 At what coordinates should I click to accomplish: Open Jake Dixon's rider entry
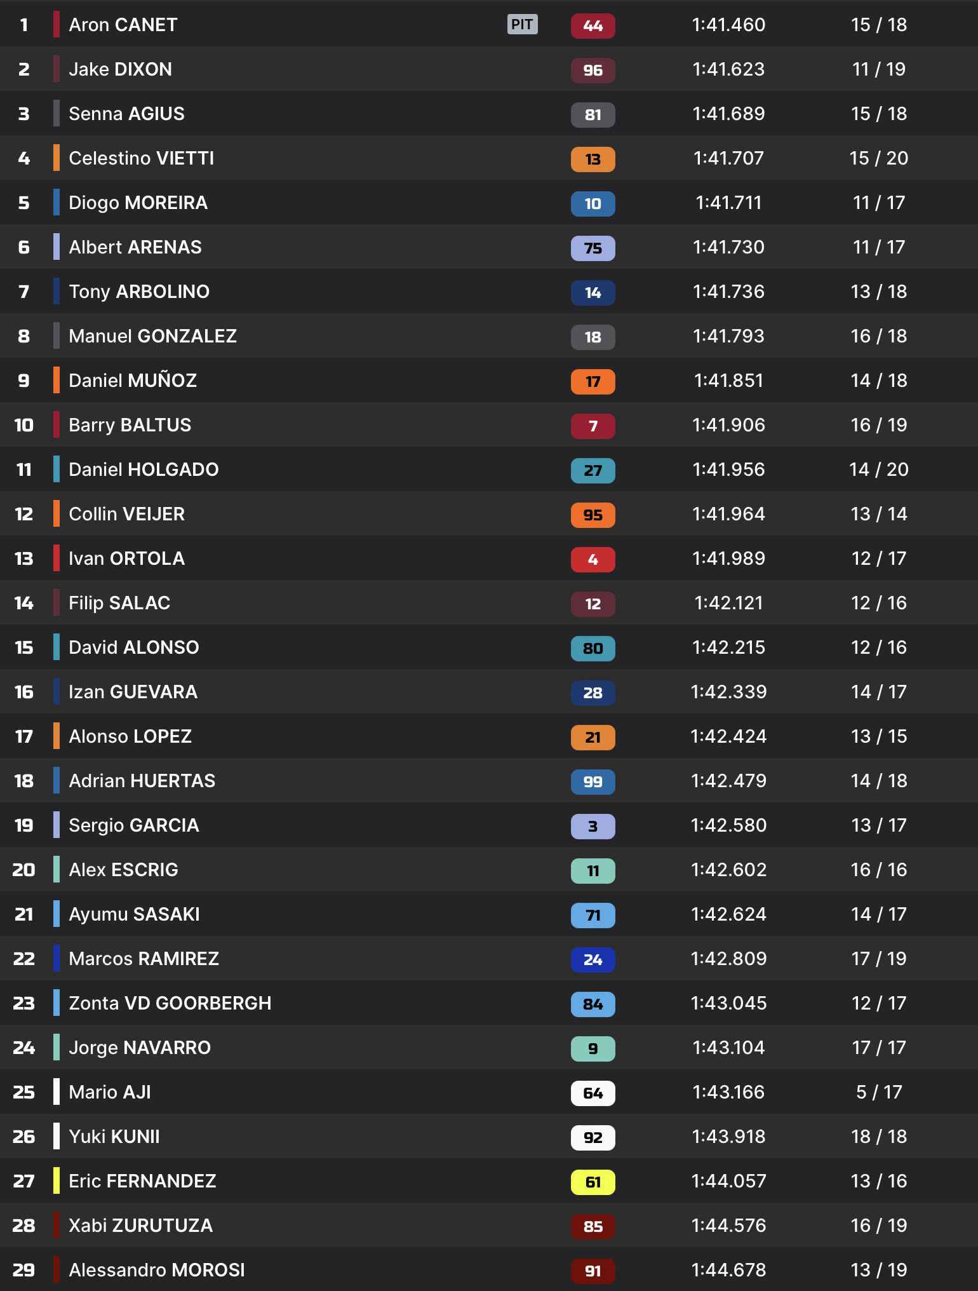pyautogui.click(x=120, y=69)
